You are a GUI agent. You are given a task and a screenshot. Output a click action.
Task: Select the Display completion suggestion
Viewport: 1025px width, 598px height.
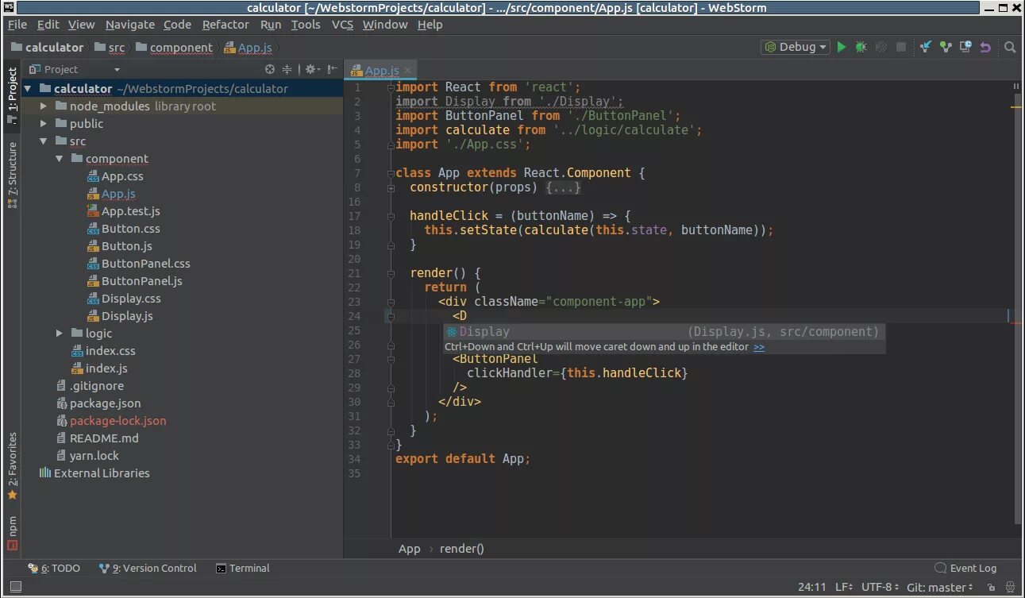pyautogui.click(x=664, y=332)
